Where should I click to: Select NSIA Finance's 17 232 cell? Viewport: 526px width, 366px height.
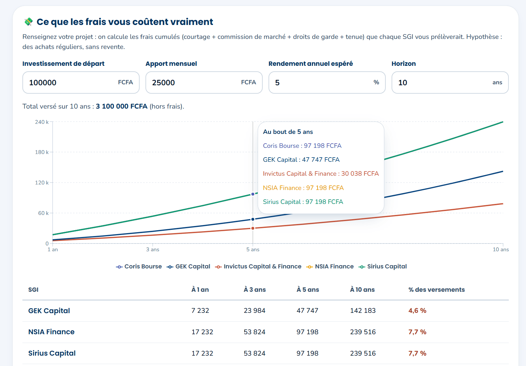(202, 332)
